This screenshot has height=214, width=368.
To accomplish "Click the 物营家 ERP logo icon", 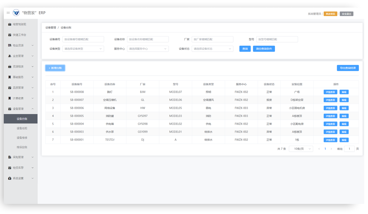I will coord(16,13).
